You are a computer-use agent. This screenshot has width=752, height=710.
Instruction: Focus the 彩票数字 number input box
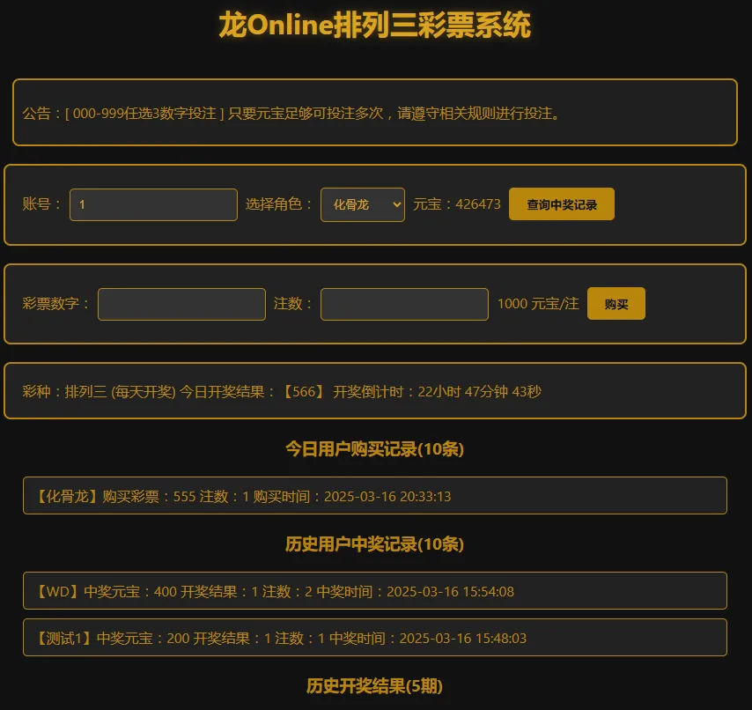coord(181,304)
